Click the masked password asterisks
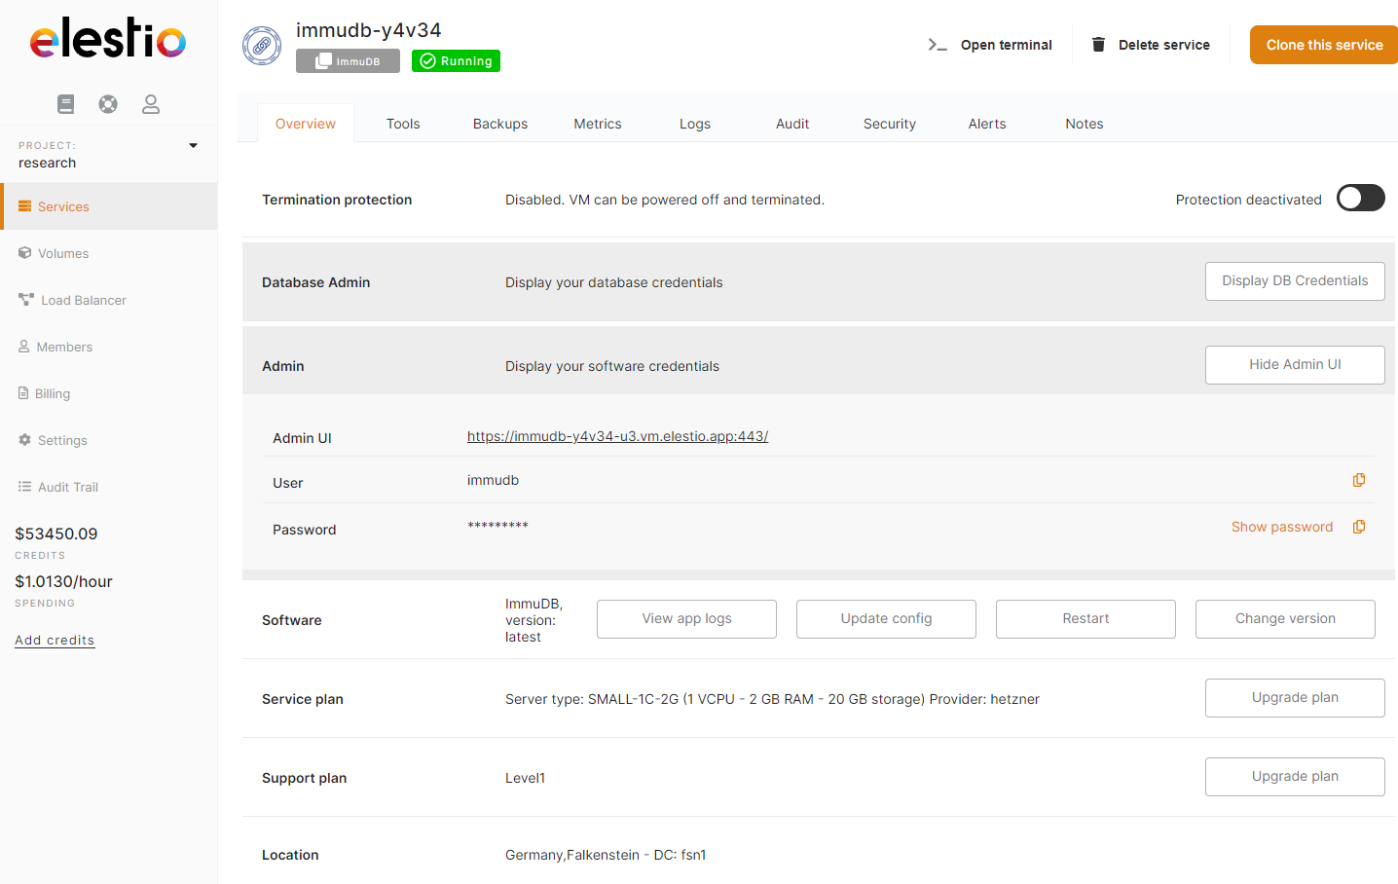The width and height of the screenshot is (1398, 884). tap(497, 527)
